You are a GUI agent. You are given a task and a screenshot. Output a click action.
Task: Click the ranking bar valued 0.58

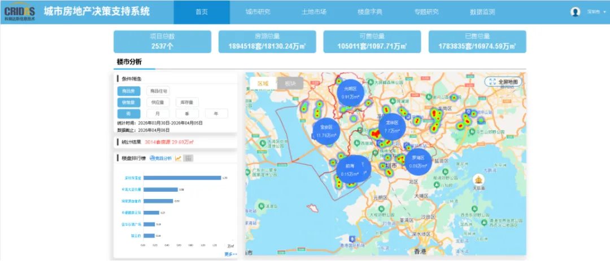[160, 189]
